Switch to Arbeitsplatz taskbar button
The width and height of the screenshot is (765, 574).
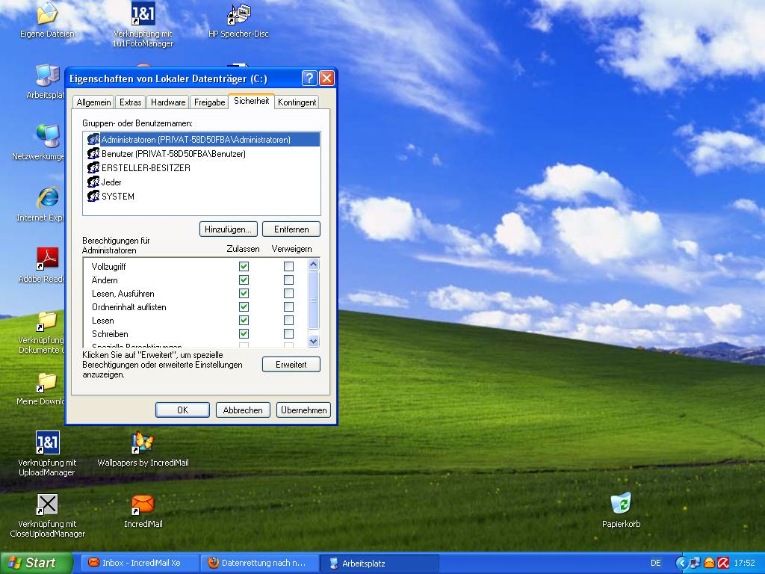coord(380,563)
